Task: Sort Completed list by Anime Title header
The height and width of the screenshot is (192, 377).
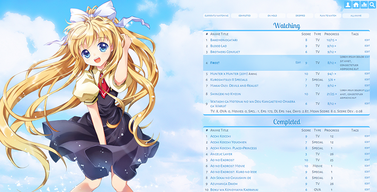Action: click(219, 130)
